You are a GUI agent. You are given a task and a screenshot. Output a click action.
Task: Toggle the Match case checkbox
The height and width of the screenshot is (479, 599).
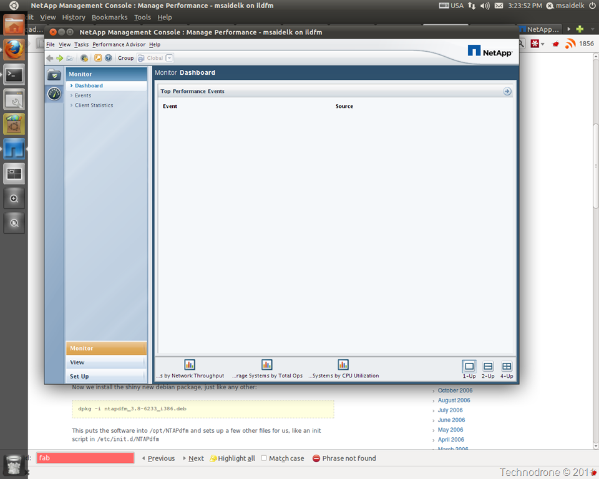click(264, 458)
